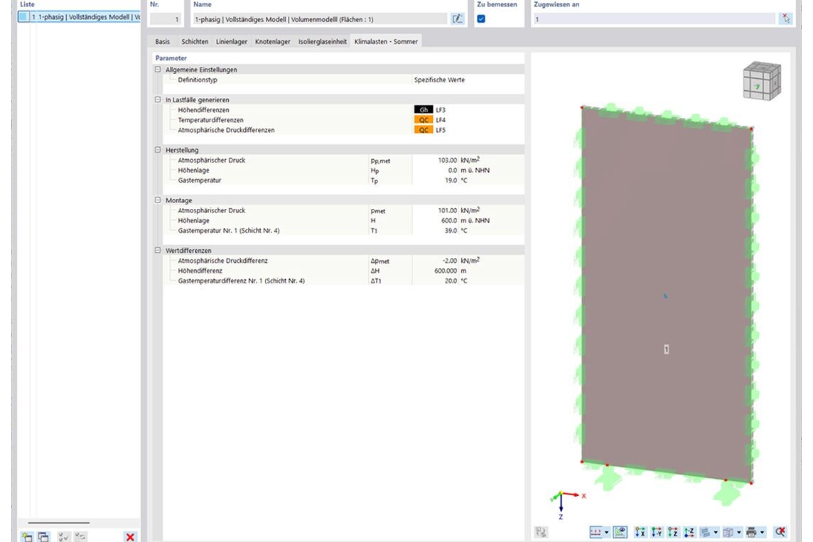Image resolution: width=813 pixels, height=542 pixels.
Task: Click the view in Z direction icon
Action: pos(673,532)
